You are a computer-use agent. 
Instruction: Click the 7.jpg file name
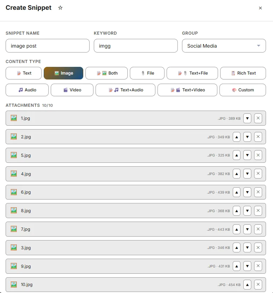[x=26, y=229]
